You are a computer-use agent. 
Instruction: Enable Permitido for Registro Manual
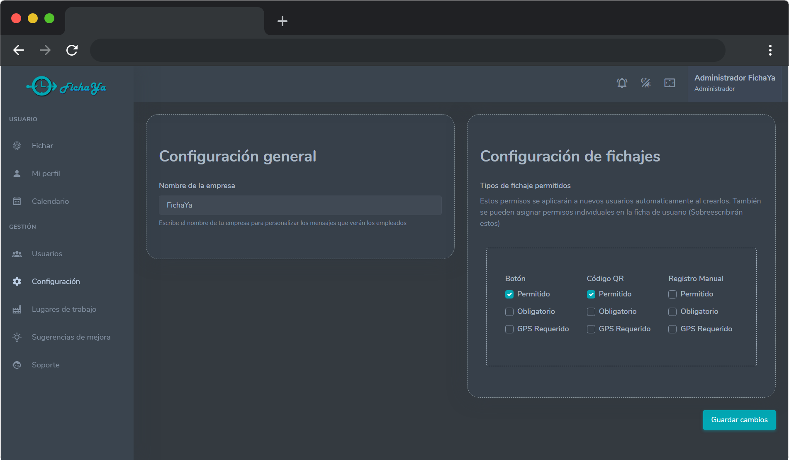click(672, 294)
